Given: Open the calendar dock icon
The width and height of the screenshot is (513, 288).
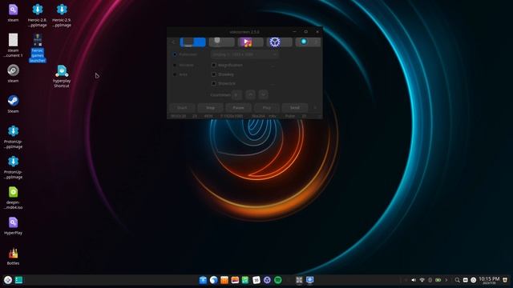Looking at the screenshot, I should point(256,280).
